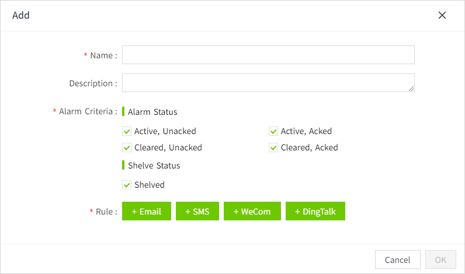
Task: Close the Add dialog with the X icon
Action: [x=442, y=15]
